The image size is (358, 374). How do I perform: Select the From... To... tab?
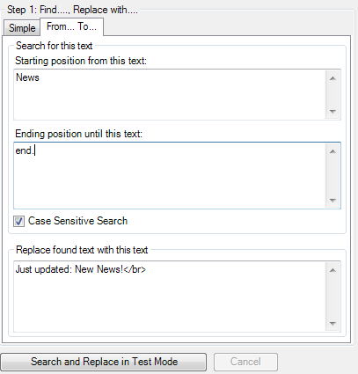[71, 26]
